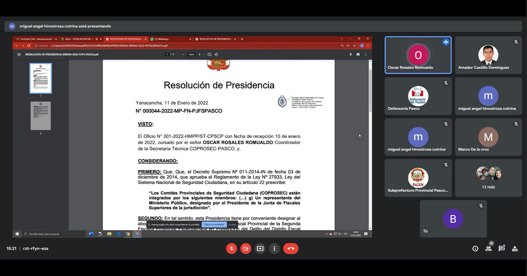Open File Explorer from taskbar
This screenshot has width=527, height=276.
click(x=109, y=234)
